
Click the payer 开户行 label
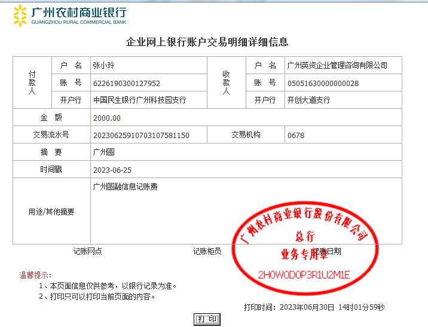pyautogui.click(x=71, y=100)
